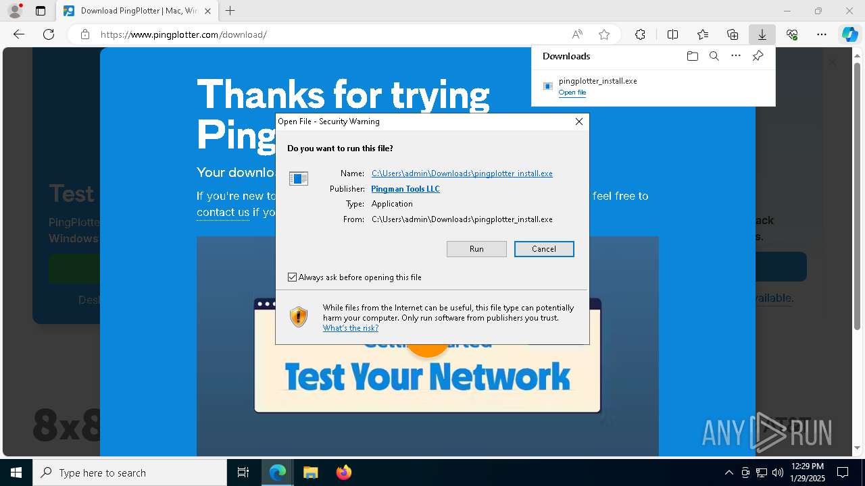This screenshot has height=486, width=865.
Task: Open a new browser tab
Action: [230, 11]
